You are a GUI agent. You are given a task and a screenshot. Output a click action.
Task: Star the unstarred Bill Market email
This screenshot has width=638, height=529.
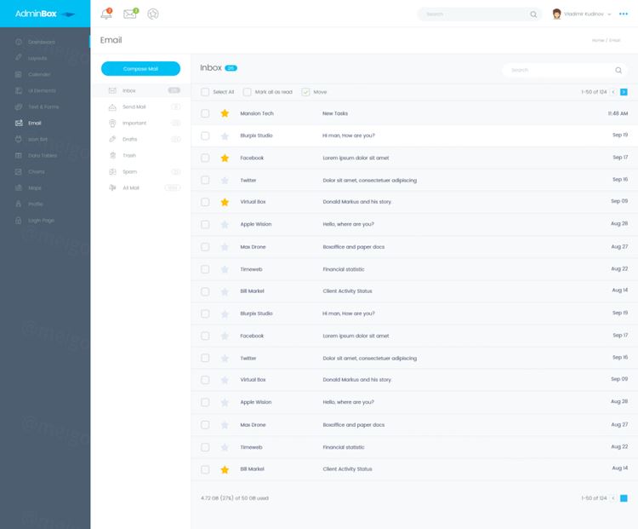click(225, 291)
